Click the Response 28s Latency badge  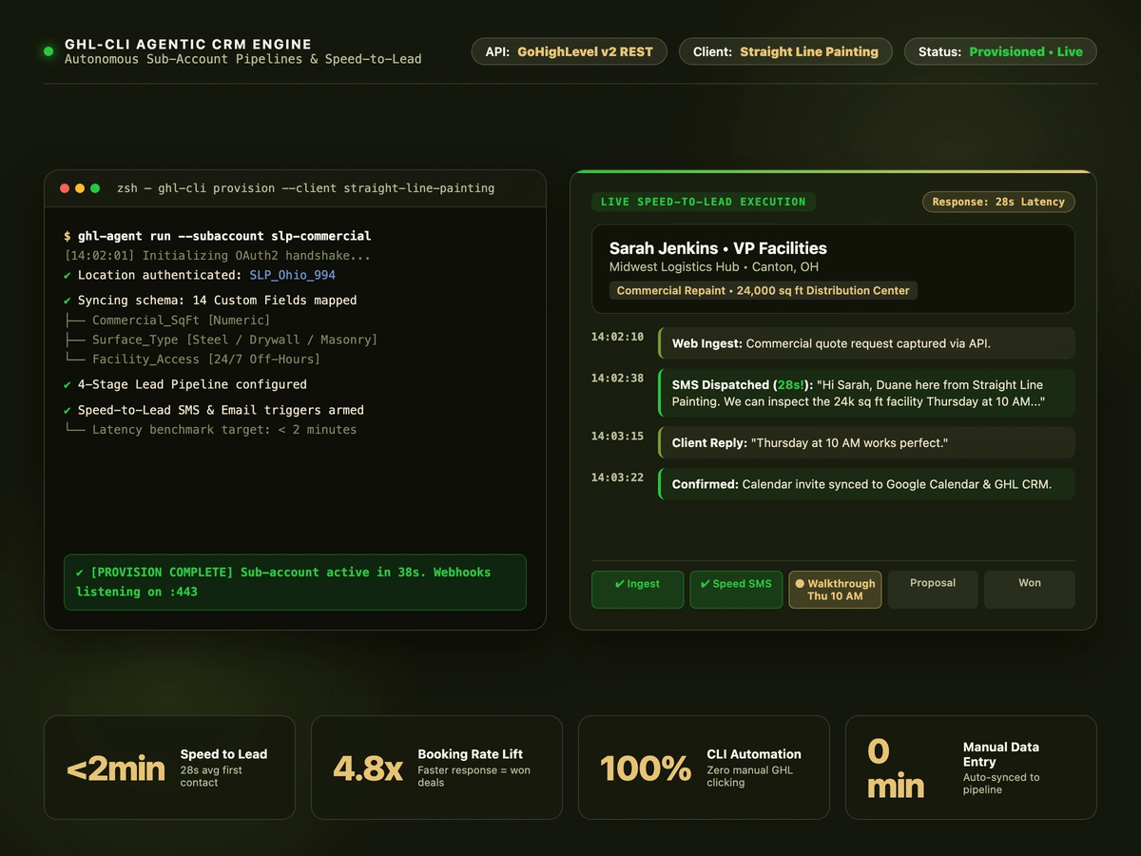point(998,202)
